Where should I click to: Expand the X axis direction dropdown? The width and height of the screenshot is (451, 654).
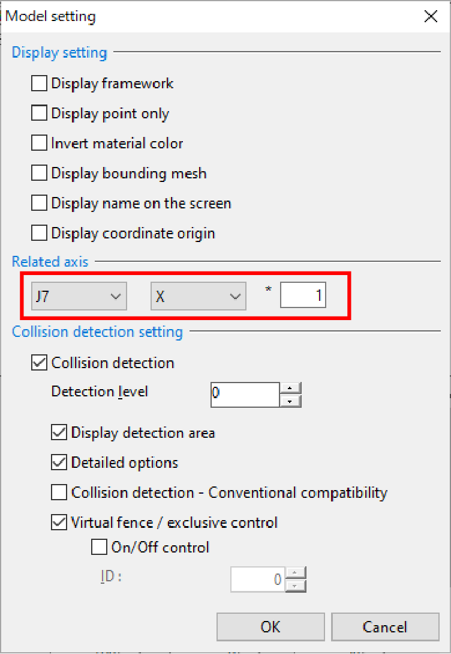[x=198, y=297]
